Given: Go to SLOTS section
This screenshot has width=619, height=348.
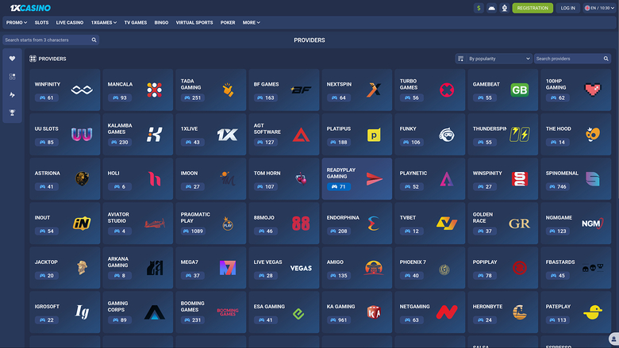Looking at the screenshot, I should pyautogui.click(x=41, y=22).
